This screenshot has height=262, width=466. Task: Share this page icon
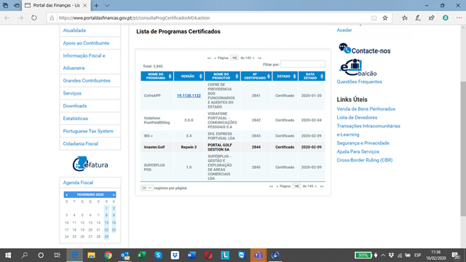pyautogui.click(x=432, y=17)
